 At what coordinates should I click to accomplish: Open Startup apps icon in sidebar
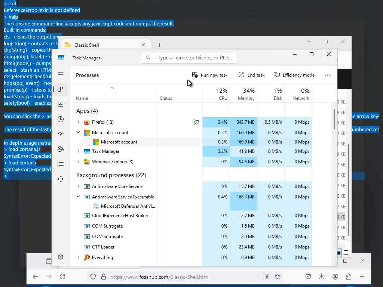point(61,134)
